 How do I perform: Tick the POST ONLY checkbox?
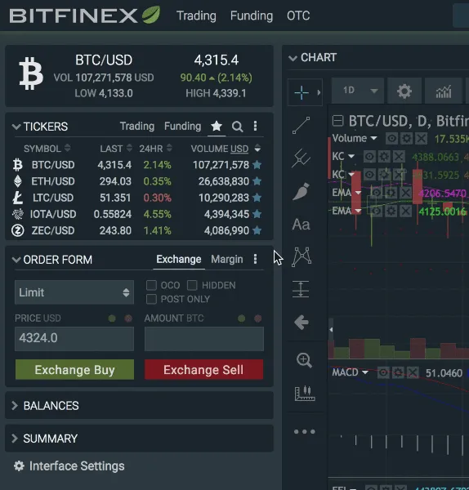[x=151, y=299]
